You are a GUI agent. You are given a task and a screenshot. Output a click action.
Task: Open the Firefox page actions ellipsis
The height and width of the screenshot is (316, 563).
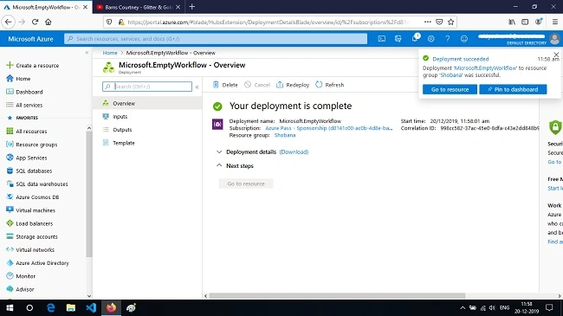(x=427, y=22)
